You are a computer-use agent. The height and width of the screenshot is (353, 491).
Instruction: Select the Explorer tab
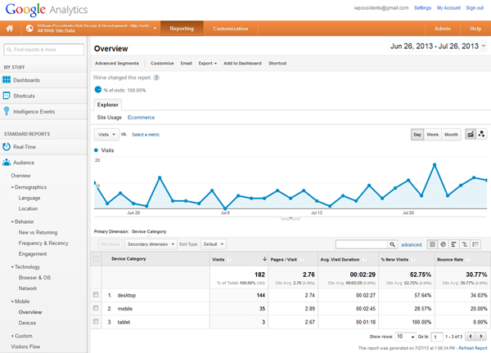click(x=108, y=105)
